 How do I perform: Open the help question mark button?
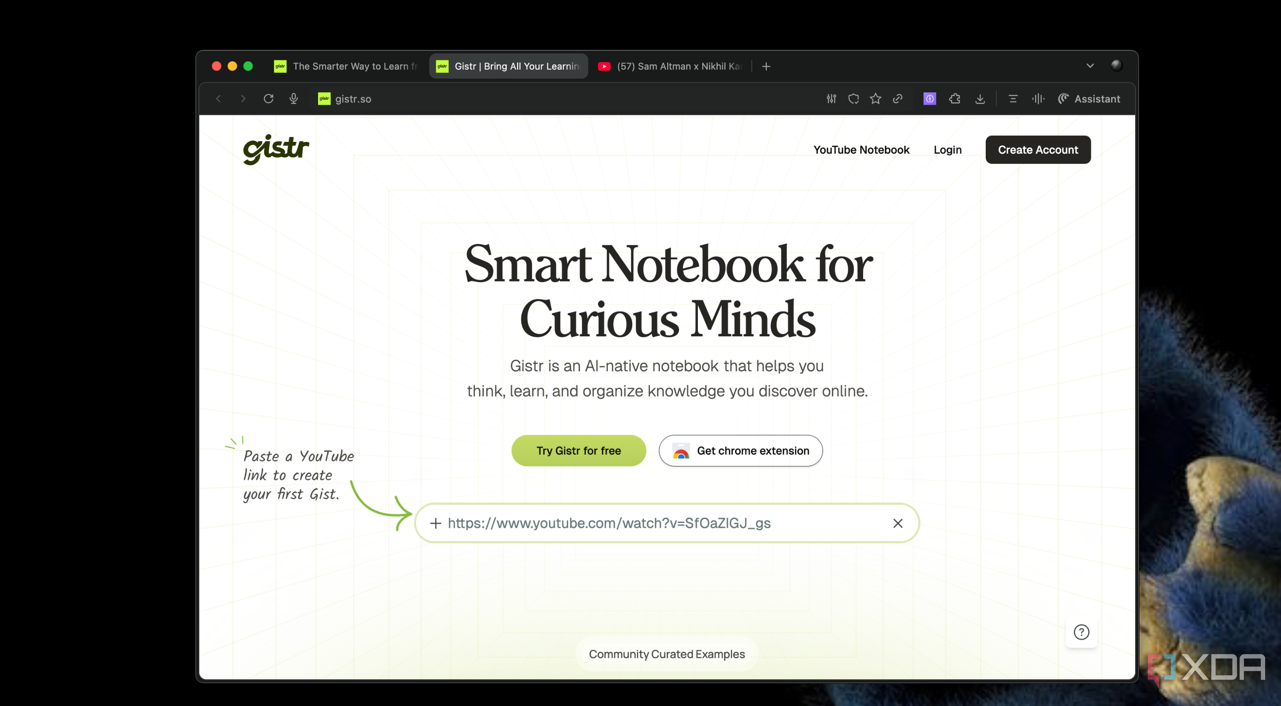(x=1081, y=632)
